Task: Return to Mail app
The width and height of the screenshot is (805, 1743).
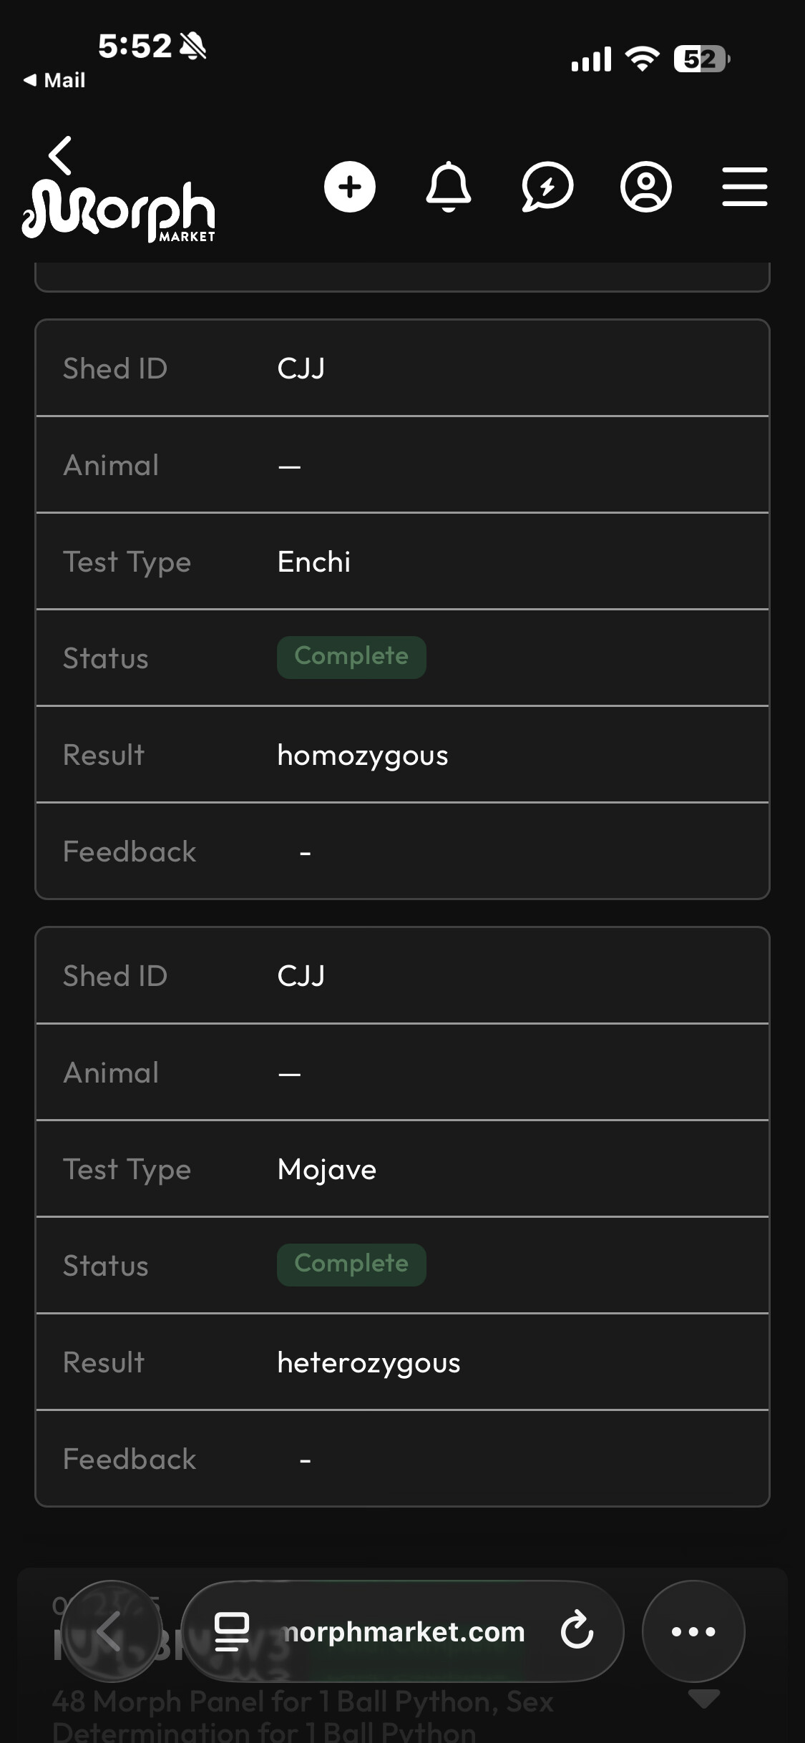Action: click(54, 80)
